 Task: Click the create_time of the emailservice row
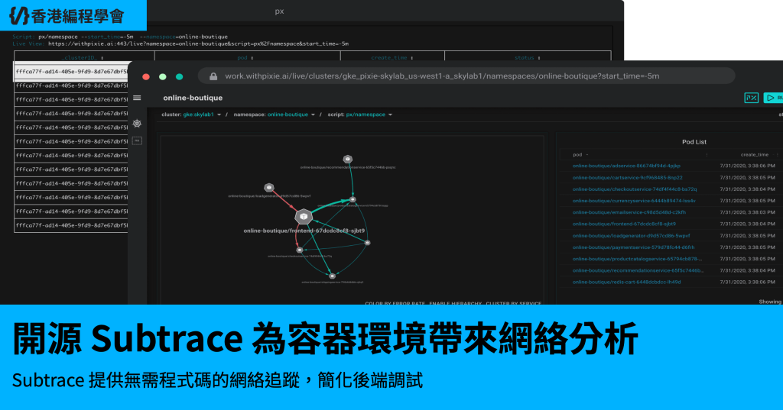[x=747, y=212]
